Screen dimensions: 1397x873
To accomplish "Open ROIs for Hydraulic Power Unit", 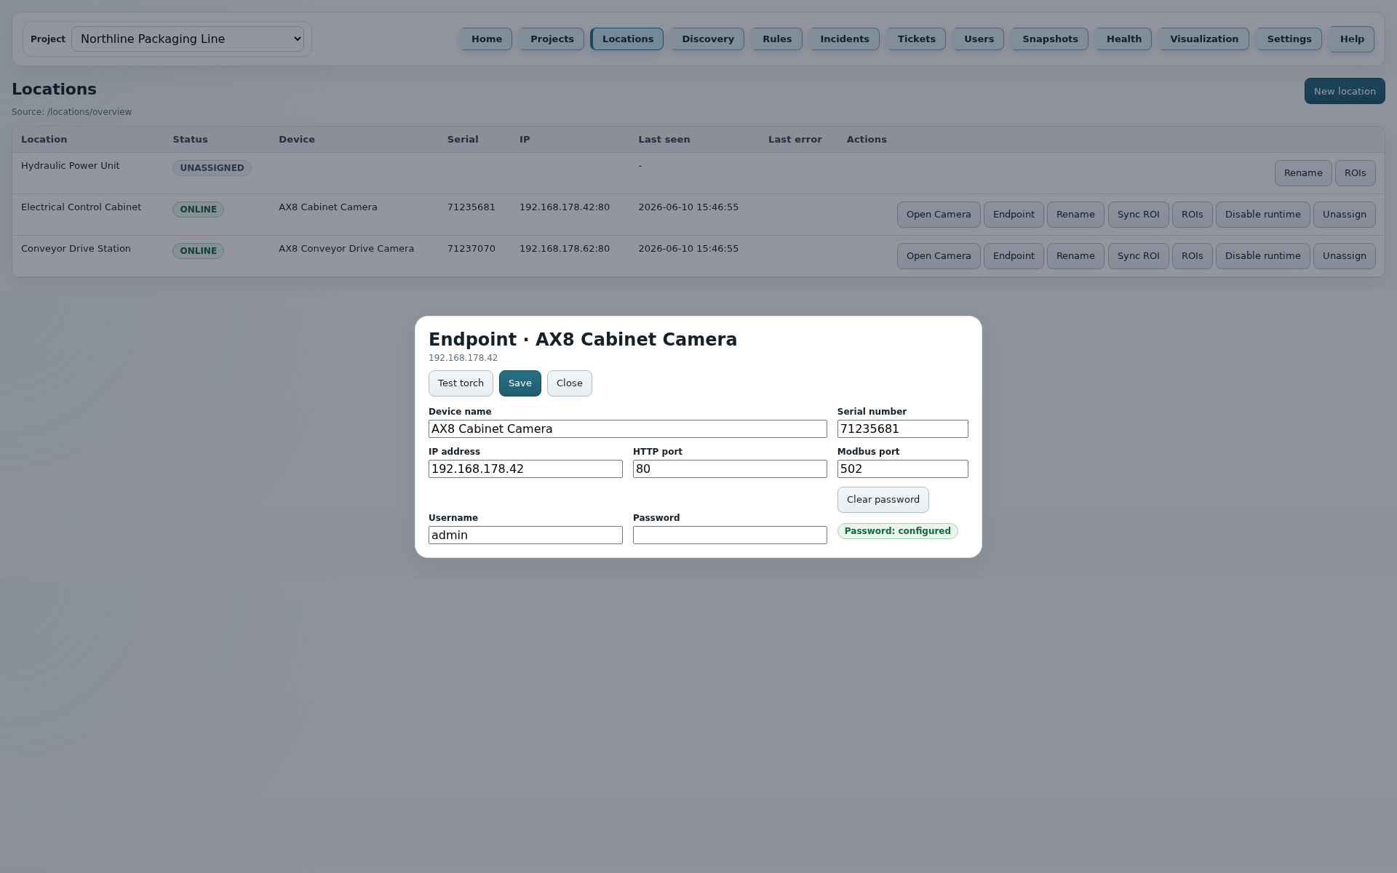I will coord(1355,173).
